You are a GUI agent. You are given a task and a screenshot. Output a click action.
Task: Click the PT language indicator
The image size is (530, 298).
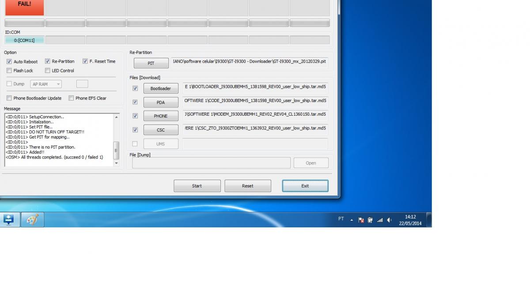click(x=341, y=219)
